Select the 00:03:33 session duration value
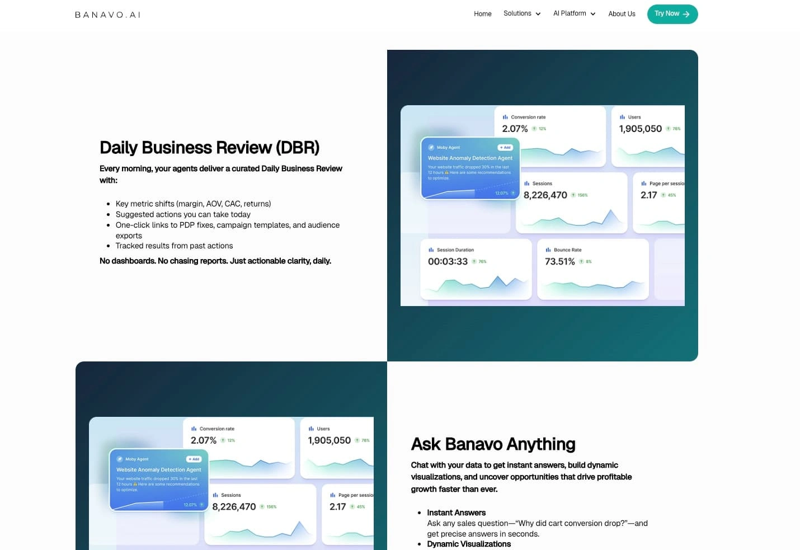Screen dimensions: 800x550 point(448,261)
